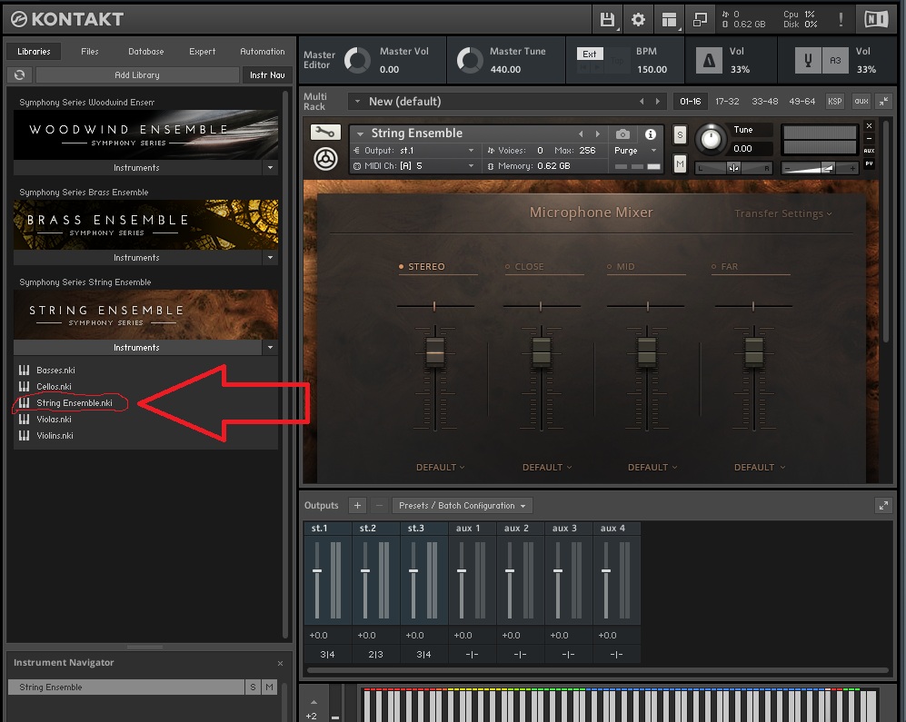The width and height of the screenshot is (906, 722).
Task: Click M button in the Instrument Navigator row
Action: coord(269,687)
